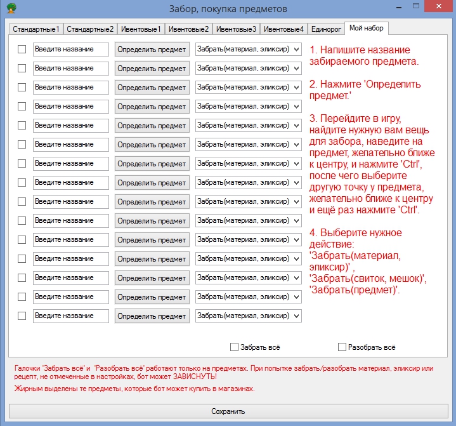Open the Ивентовые3 tab
456x426 pixels.
tap(236, 29)
